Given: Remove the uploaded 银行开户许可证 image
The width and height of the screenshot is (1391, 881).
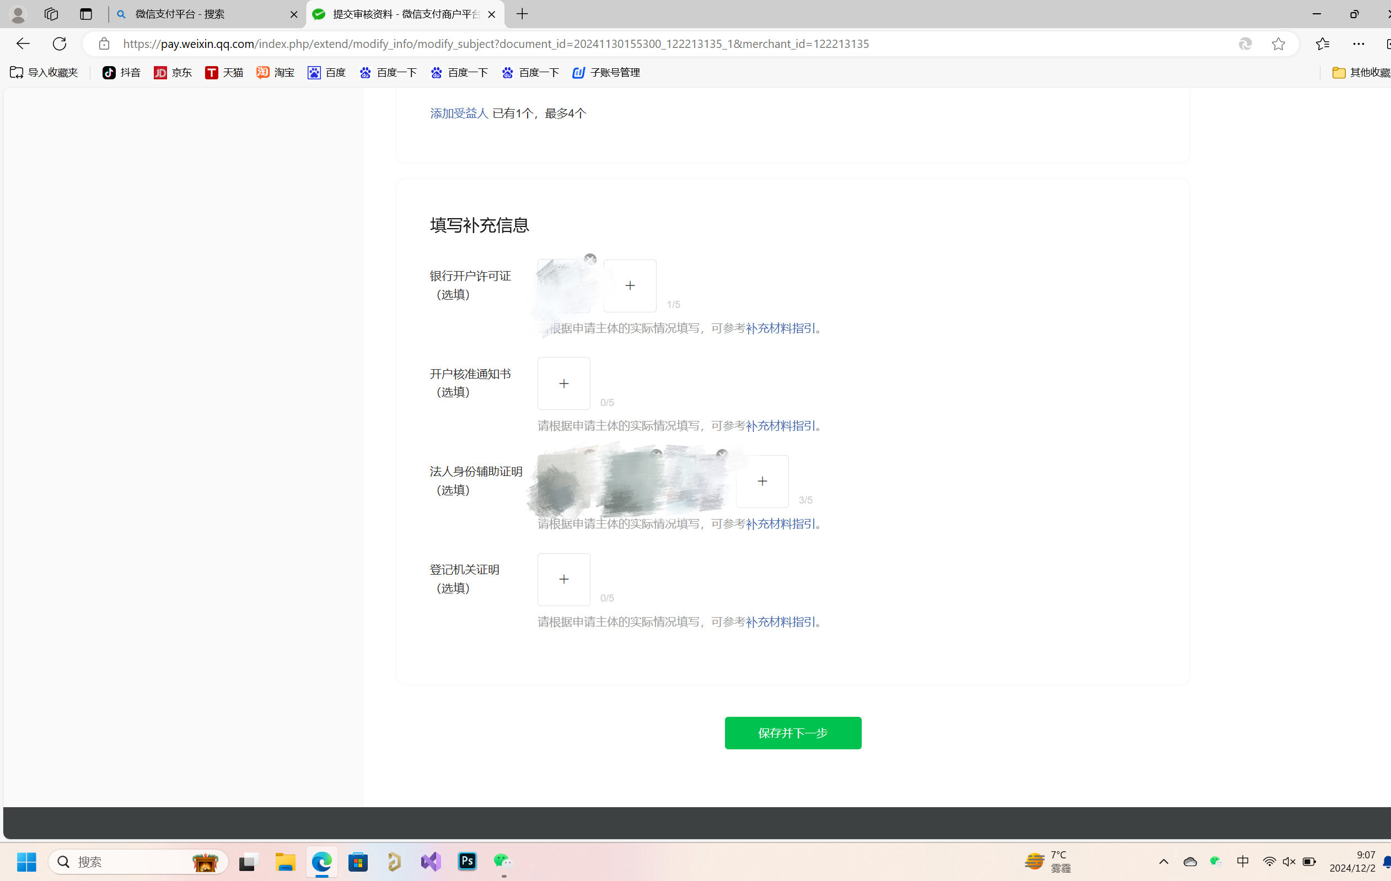Looking at the screenshot, I should (590, 259).
